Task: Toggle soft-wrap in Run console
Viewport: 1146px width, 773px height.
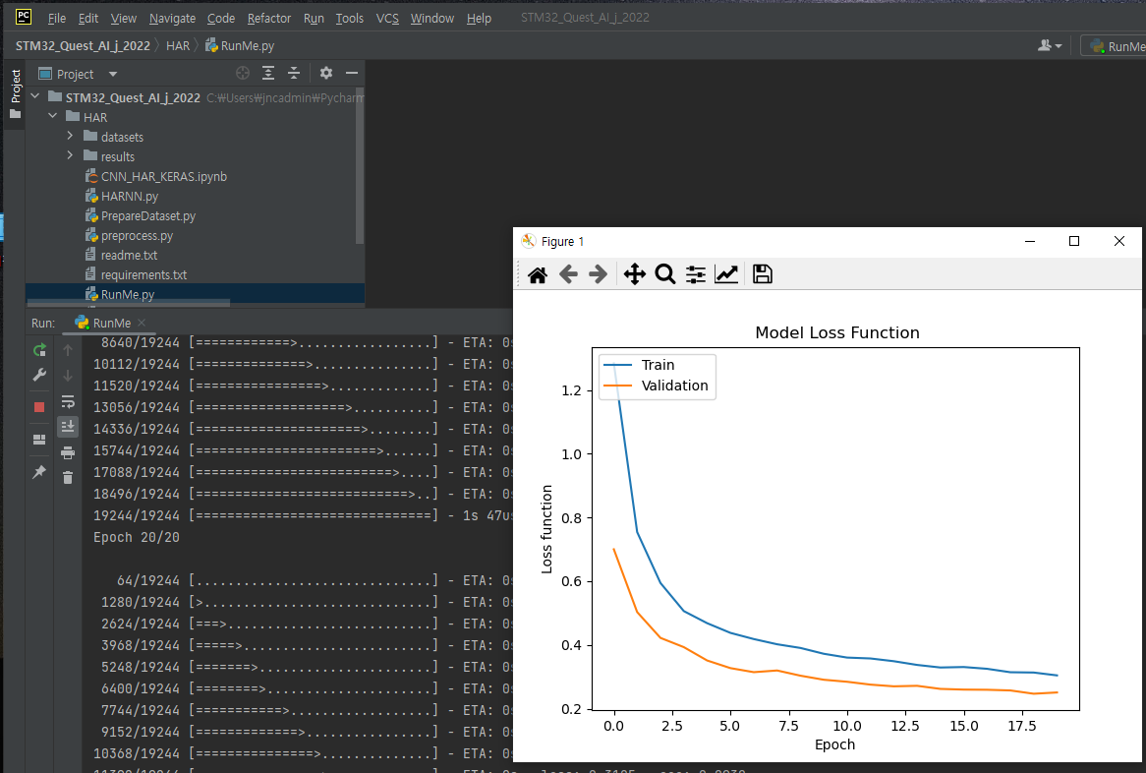Action: [x=68, y=401]
